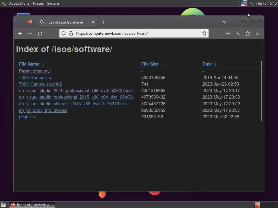Click file size 3024457728

point(153,104)
